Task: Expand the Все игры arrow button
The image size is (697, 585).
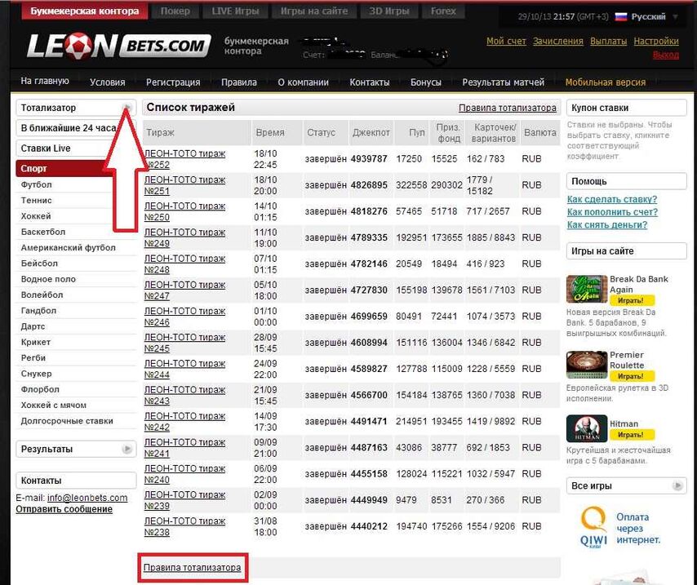Action: [677, 485]
